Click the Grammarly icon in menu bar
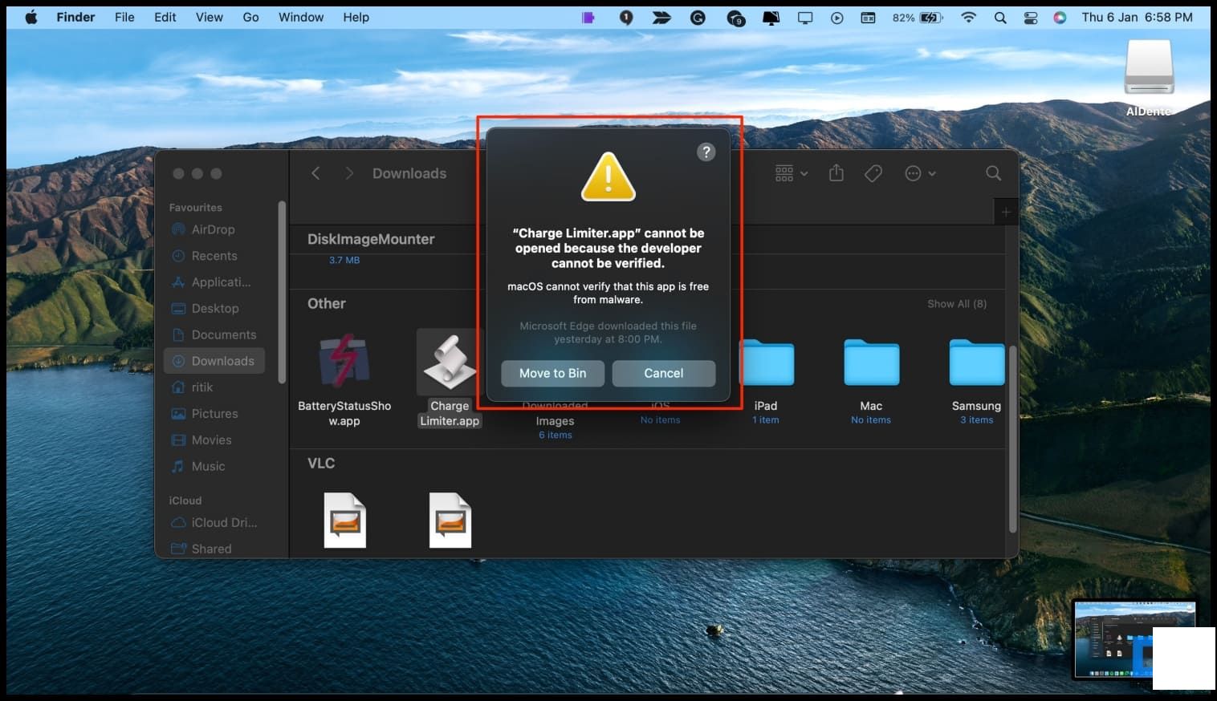 click(698, 17)
